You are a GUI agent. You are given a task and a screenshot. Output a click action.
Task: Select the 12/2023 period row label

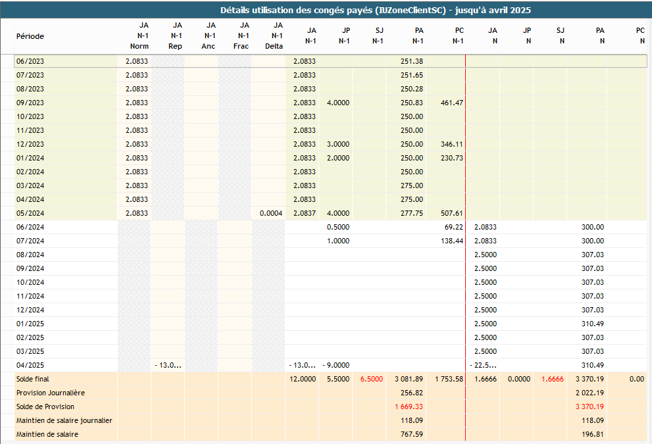30,144
